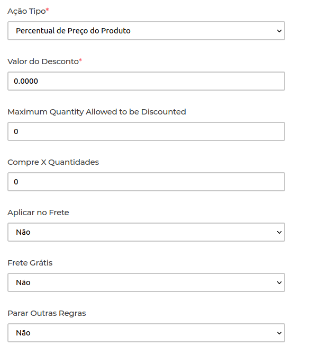Click the chevron arrow in Ação Tipo
The height and width of the screenshot is (354, 318).
(279, 31)
